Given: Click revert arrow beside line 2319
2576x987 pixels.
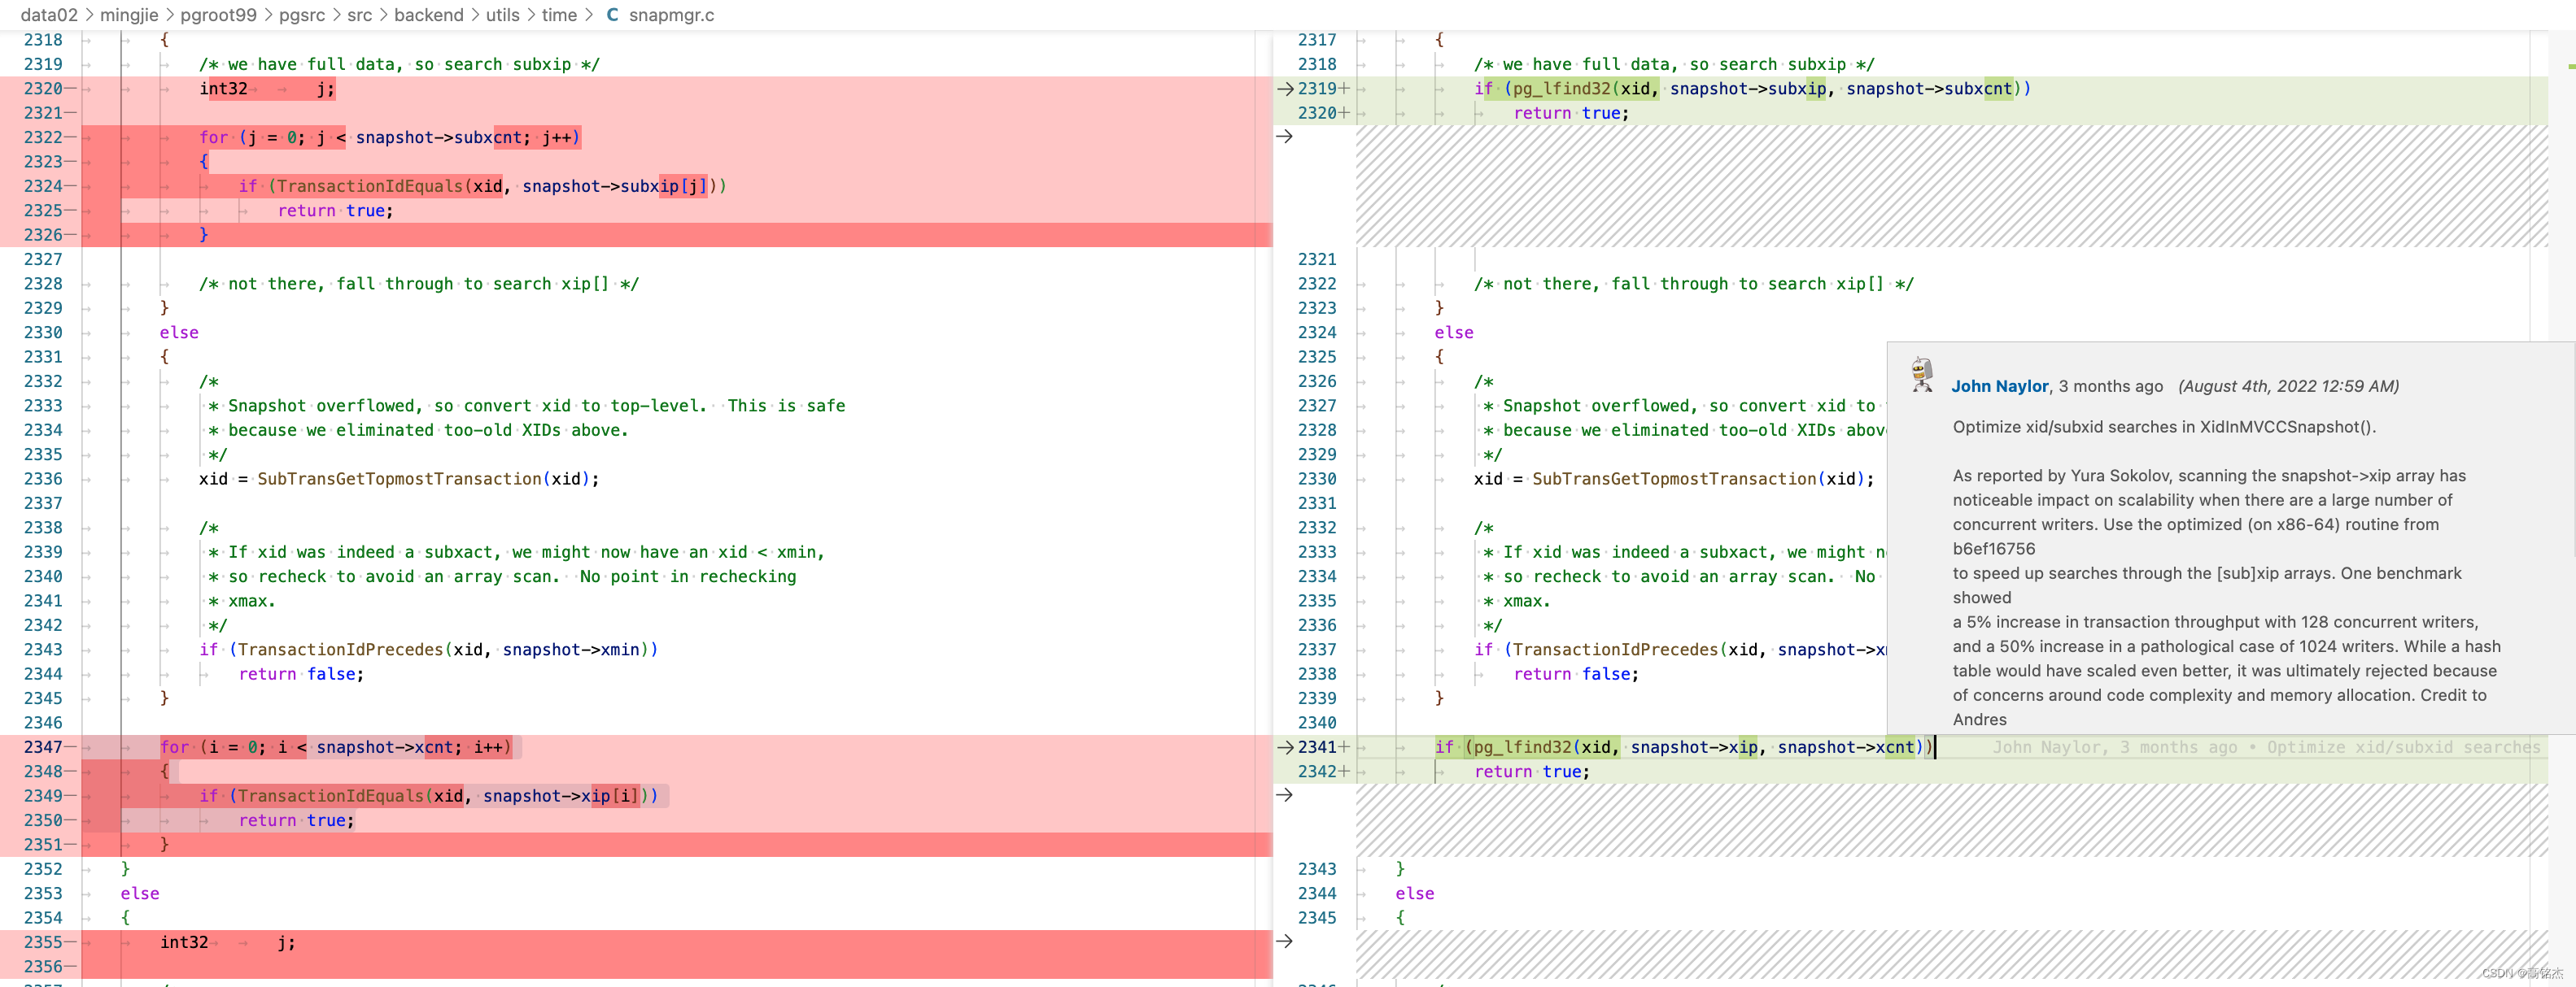Looking at the screenshot, I should pos(1285,89).
